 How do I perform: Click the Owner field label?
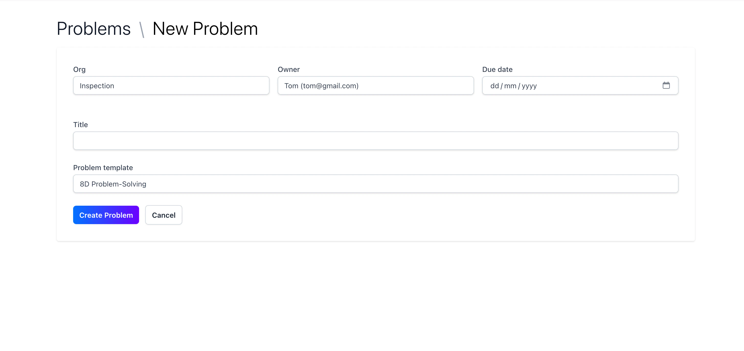[289, 69]
